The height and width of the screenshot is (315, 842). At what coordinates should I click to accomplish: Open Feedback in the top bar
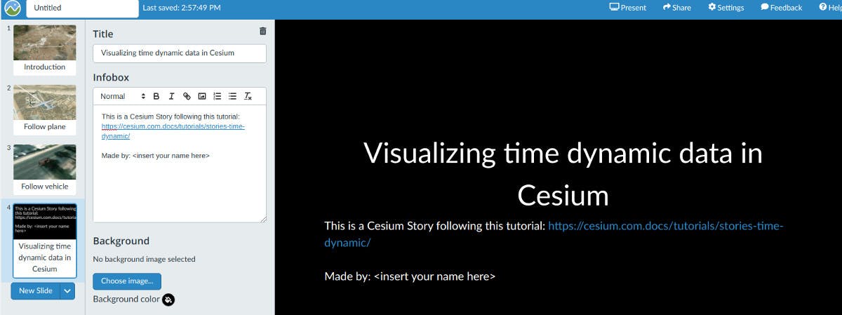pyautogui.click(x=781, y=8)
